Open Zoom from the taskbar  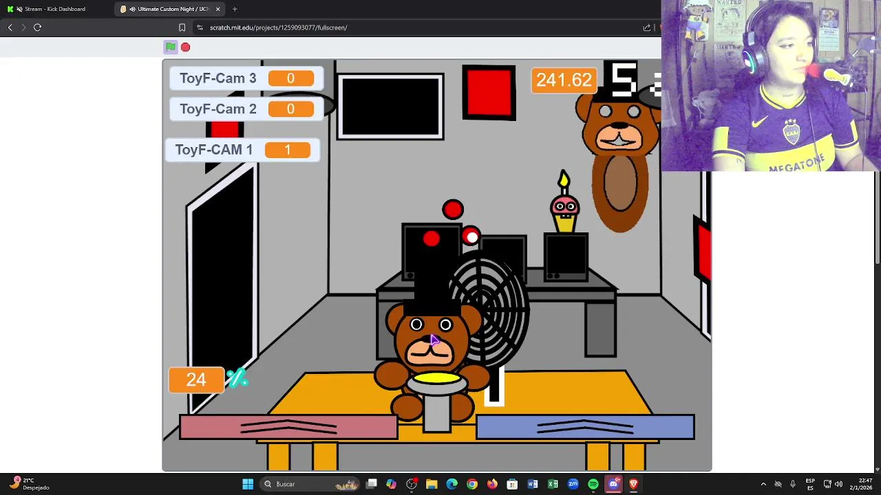coord(573,484)
